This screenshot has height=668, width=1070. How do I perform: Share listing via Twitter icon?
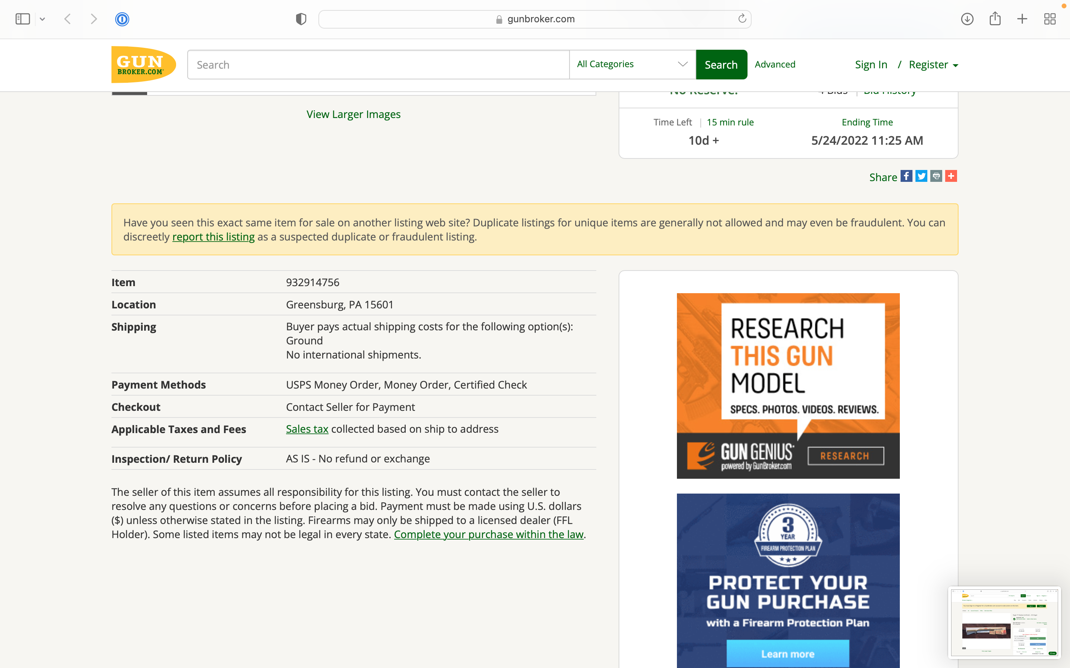click(x=921, y=176)
